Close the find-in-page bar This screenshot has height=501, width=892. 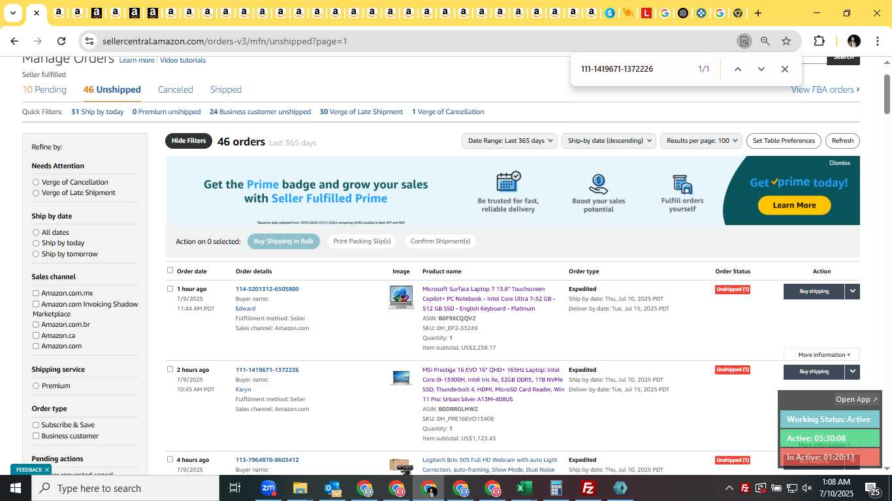tap(785, 69)
